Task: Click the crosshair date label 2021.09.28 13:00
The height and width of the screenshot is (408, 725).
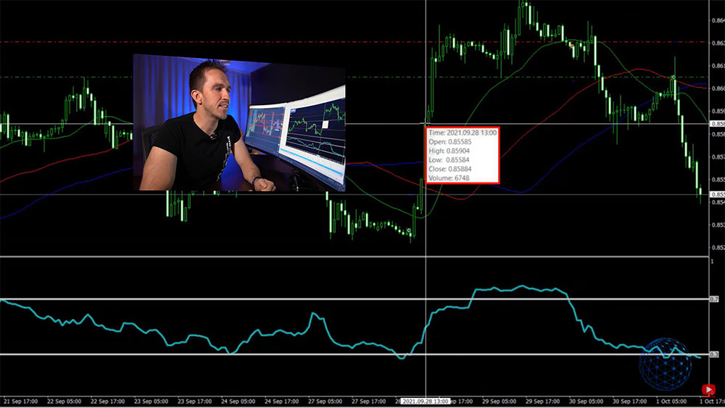Action: tap(426, 401)
